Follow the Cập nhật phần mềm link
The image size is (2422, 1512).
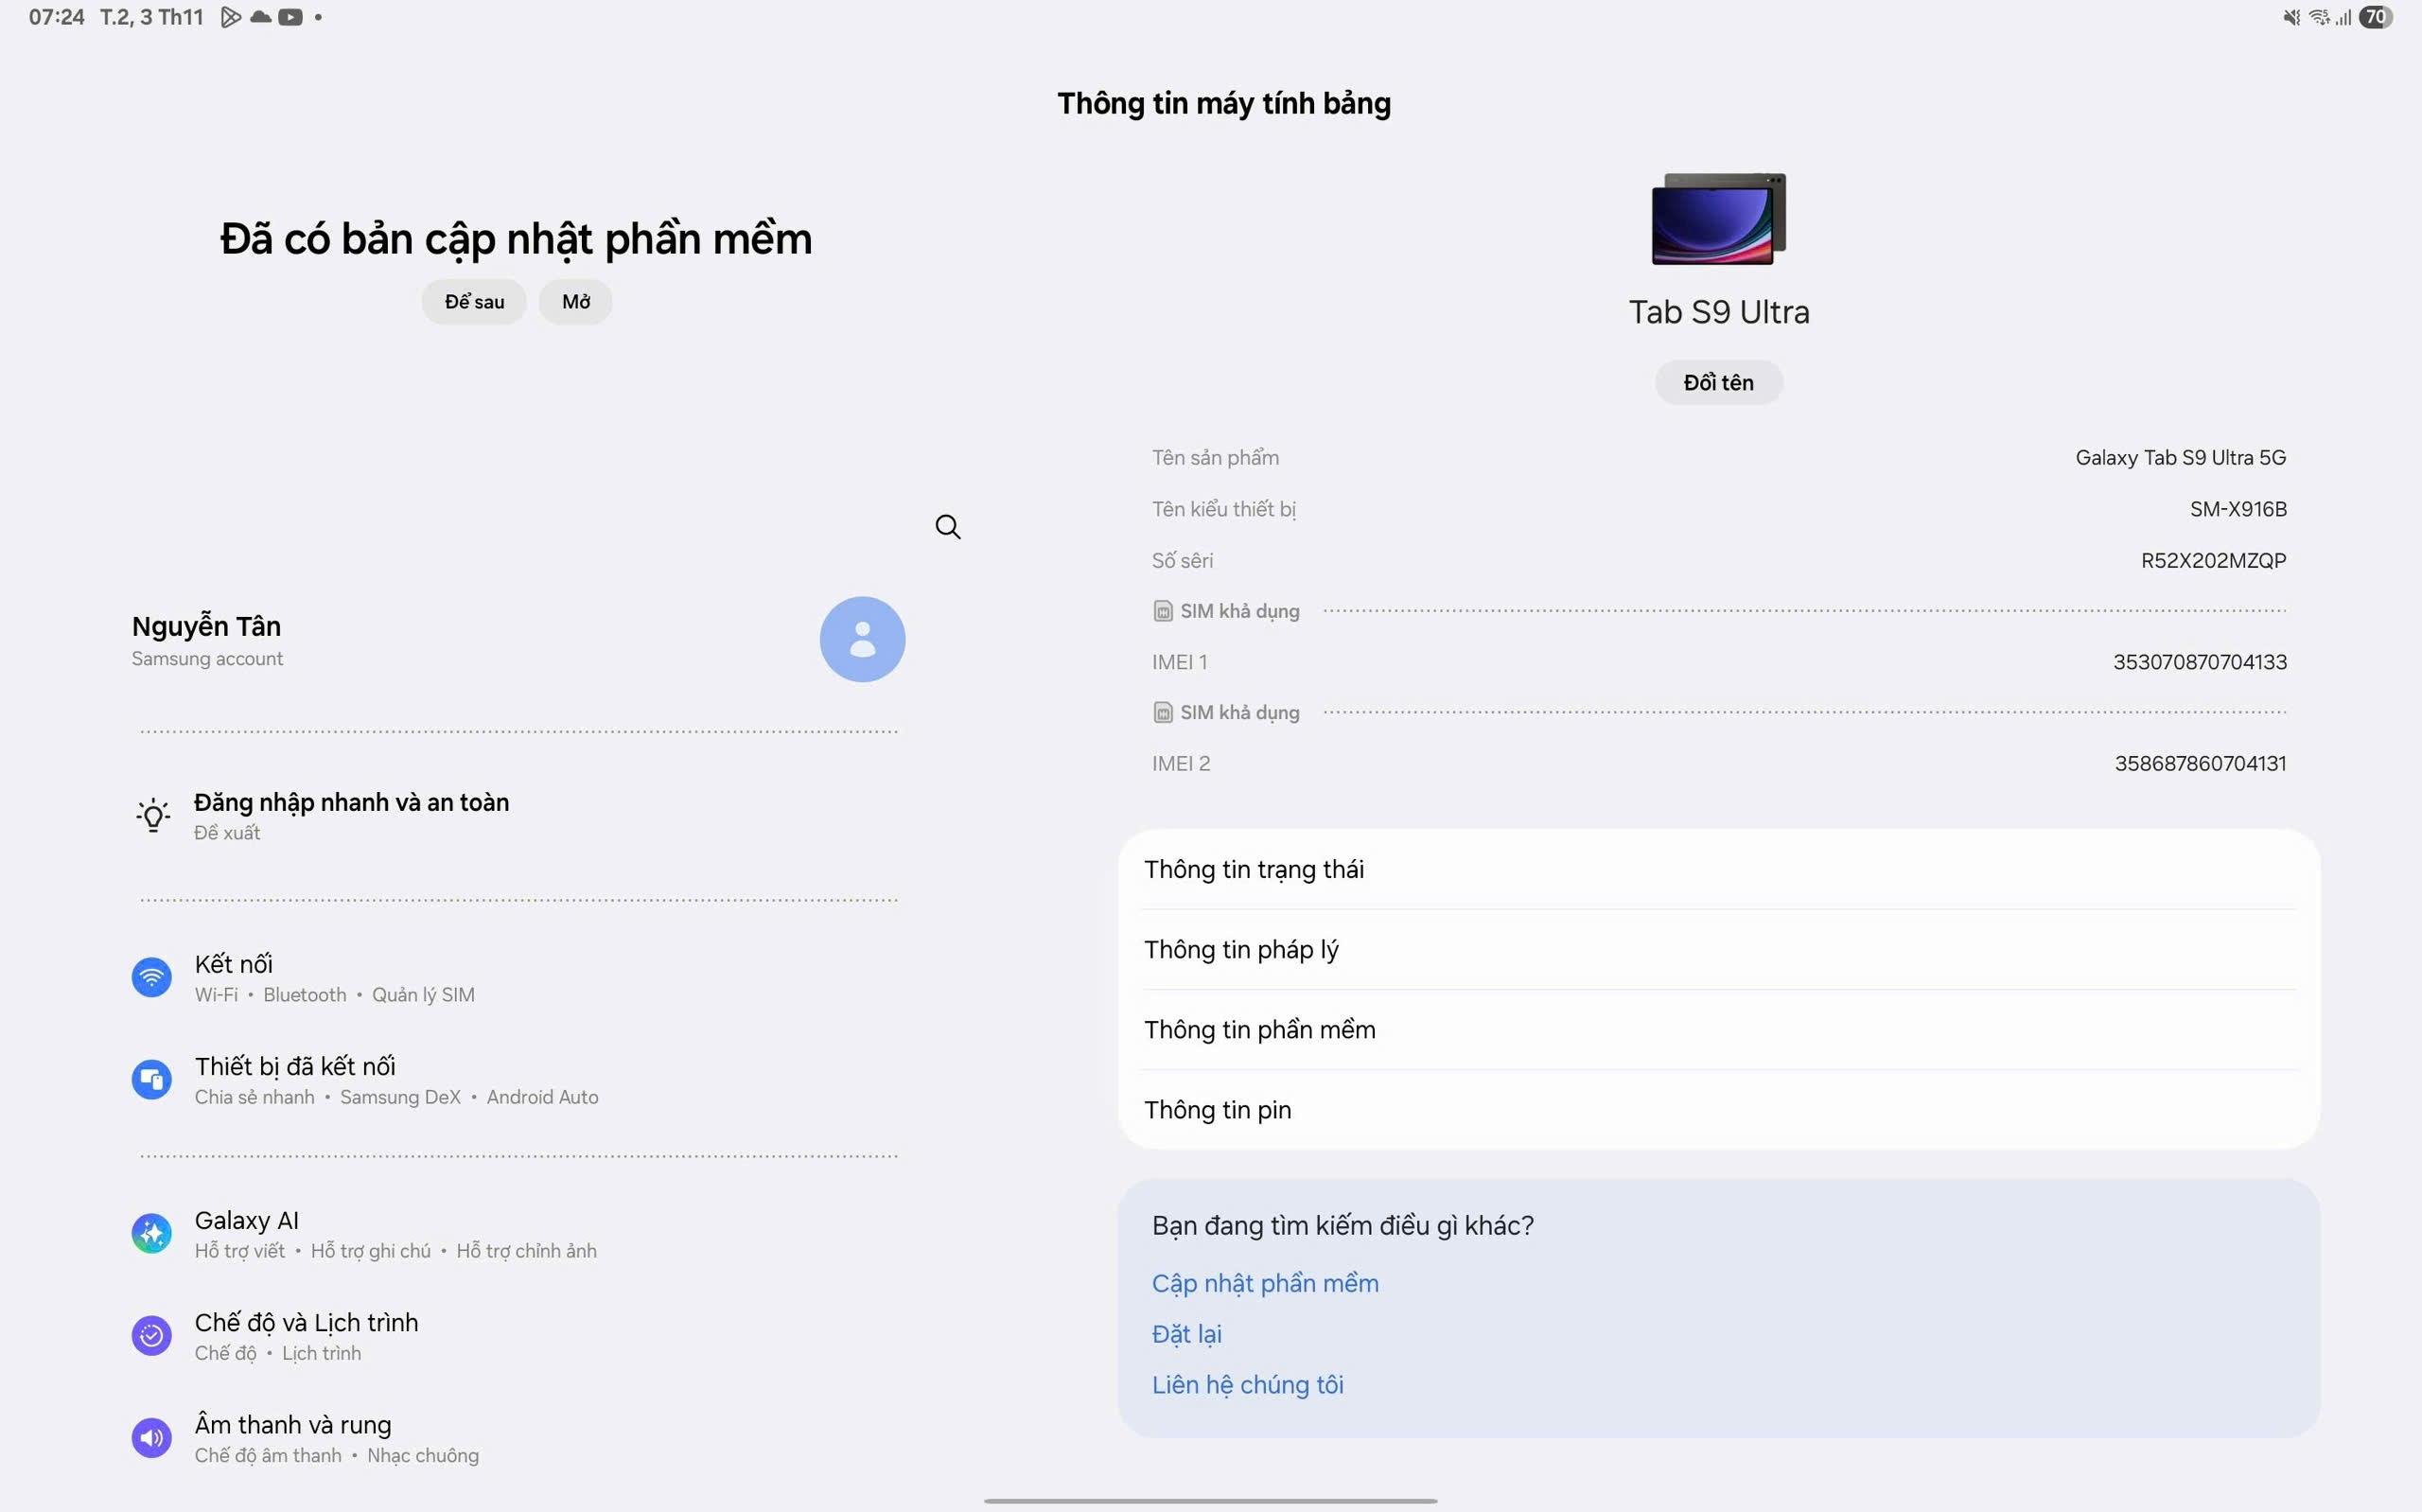click(1265, 1283)
